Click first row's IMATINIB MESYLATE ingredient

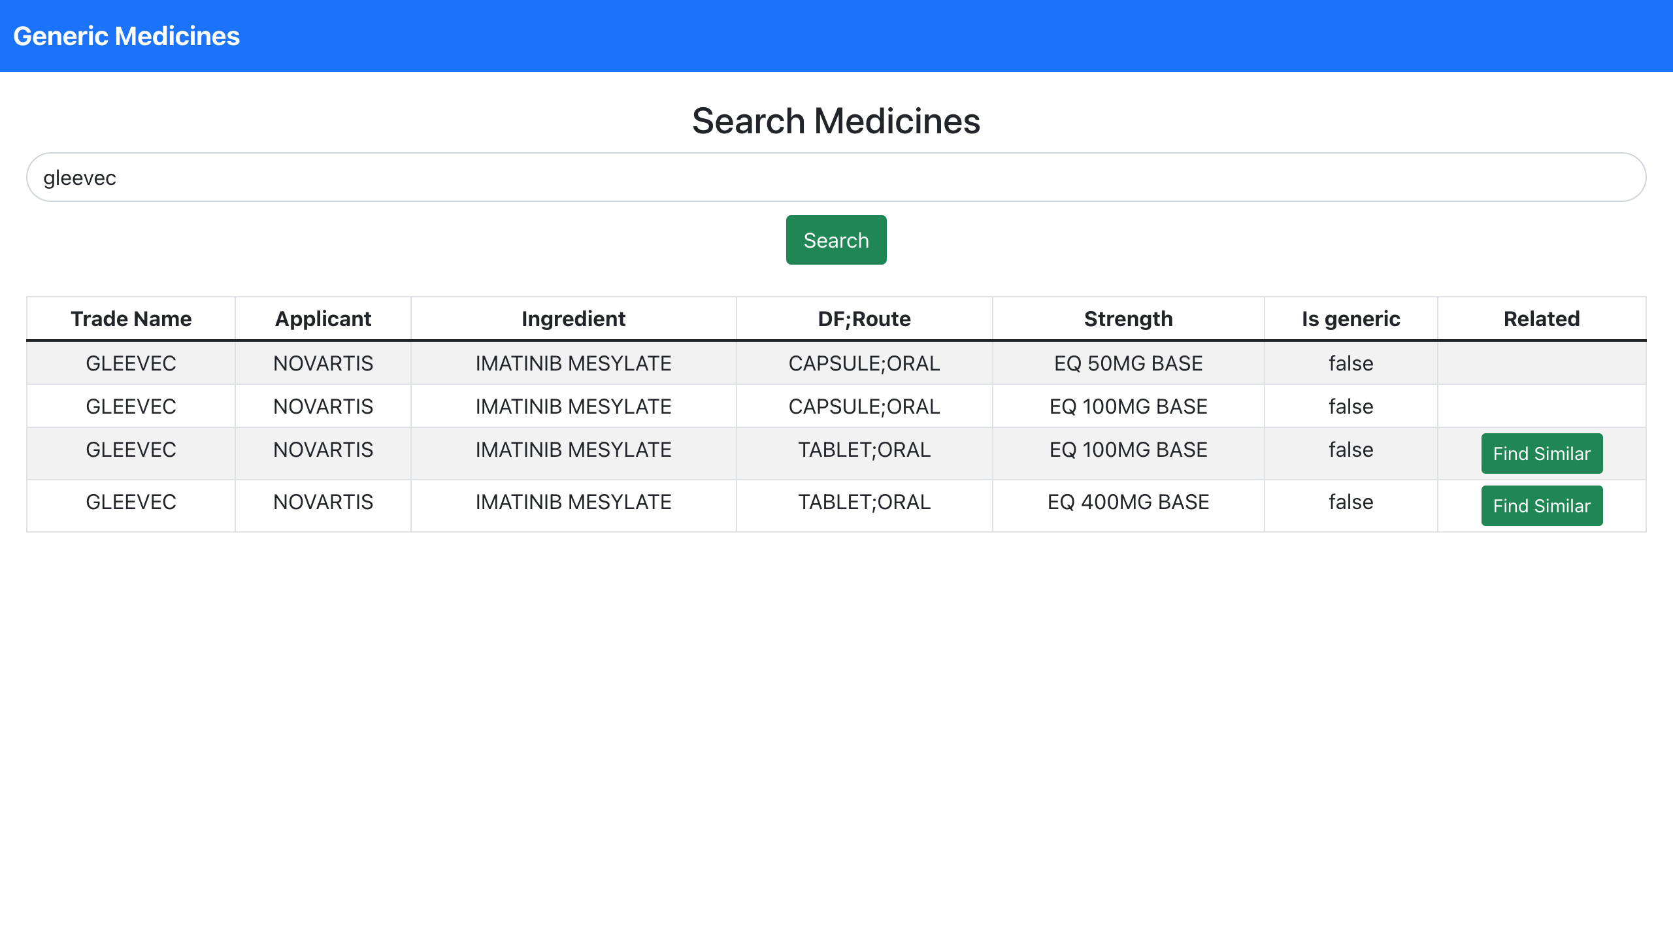coord(573,363)
